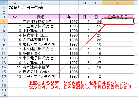Click month value 5 in row 5

[x=85, y=26]
